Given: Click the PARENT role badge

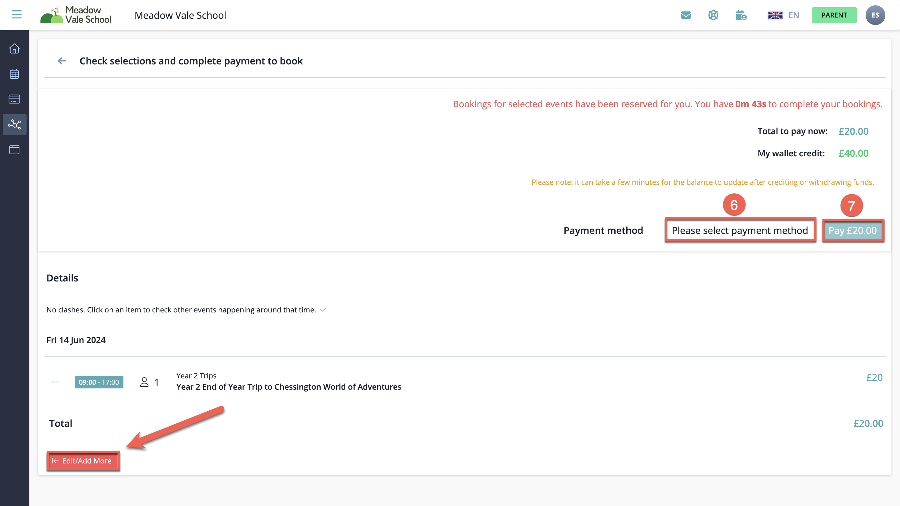Looking at the screenshot, I should click(834, 15).
